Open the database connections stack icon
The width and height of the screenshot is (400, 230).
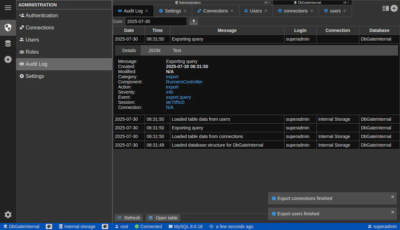pyautogui.click(x=8, y=43)
